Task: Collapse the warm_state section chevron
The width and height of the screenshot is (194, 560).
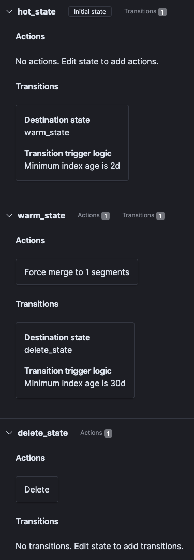Action: click(x=9, y=215)
